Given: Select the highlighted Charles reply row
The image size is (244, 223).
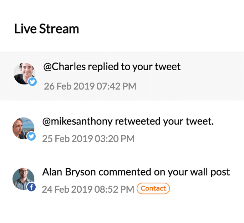Looking at the screenshot, I should pos(122,76).
